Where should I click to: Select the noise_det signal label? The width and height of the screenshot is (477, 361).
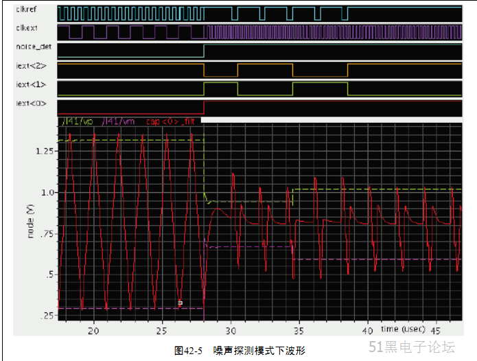34,47
